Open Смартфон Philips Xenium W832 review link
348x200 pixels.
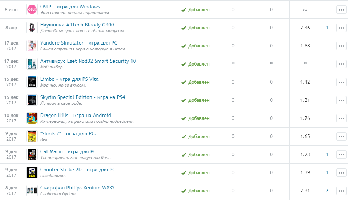[77, 188]
